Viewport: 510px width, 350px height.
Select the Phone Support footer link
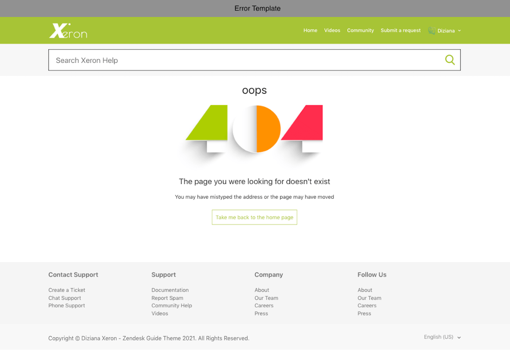point(66,306)
